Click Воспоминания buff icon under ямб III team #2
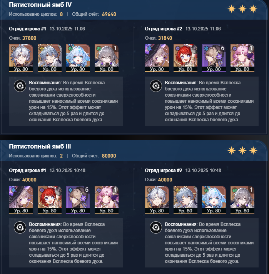 pos(156,227)
